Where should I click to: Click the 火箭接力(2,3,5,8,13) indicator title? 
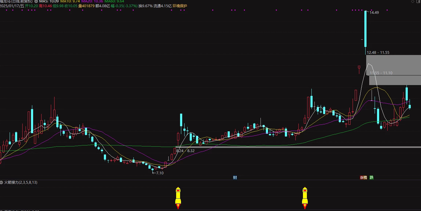tap(21, 182)
